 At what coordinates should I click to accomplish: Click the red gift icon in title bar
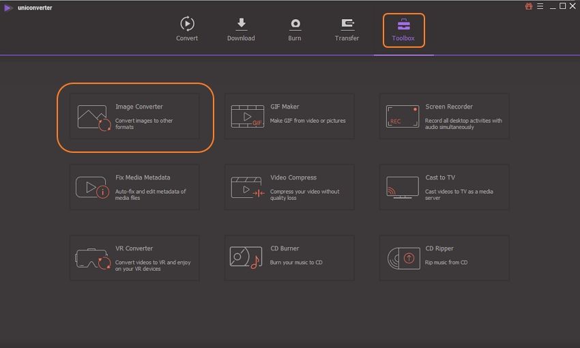click(529, 7)
